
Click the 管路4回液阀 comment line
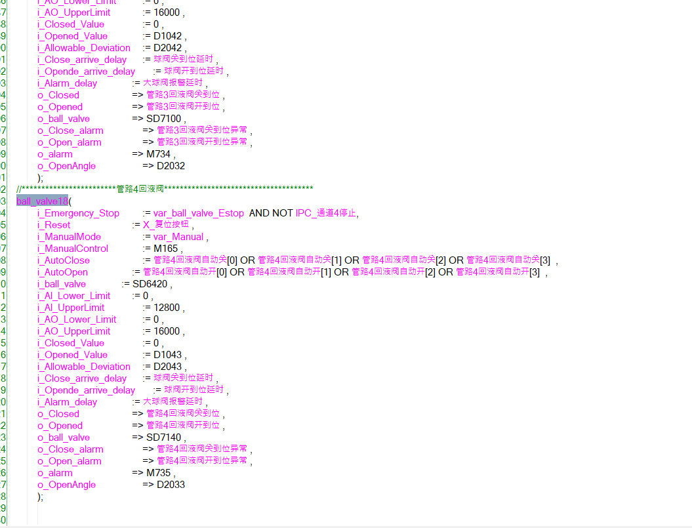pyautogui.click(x=140, y=189)
